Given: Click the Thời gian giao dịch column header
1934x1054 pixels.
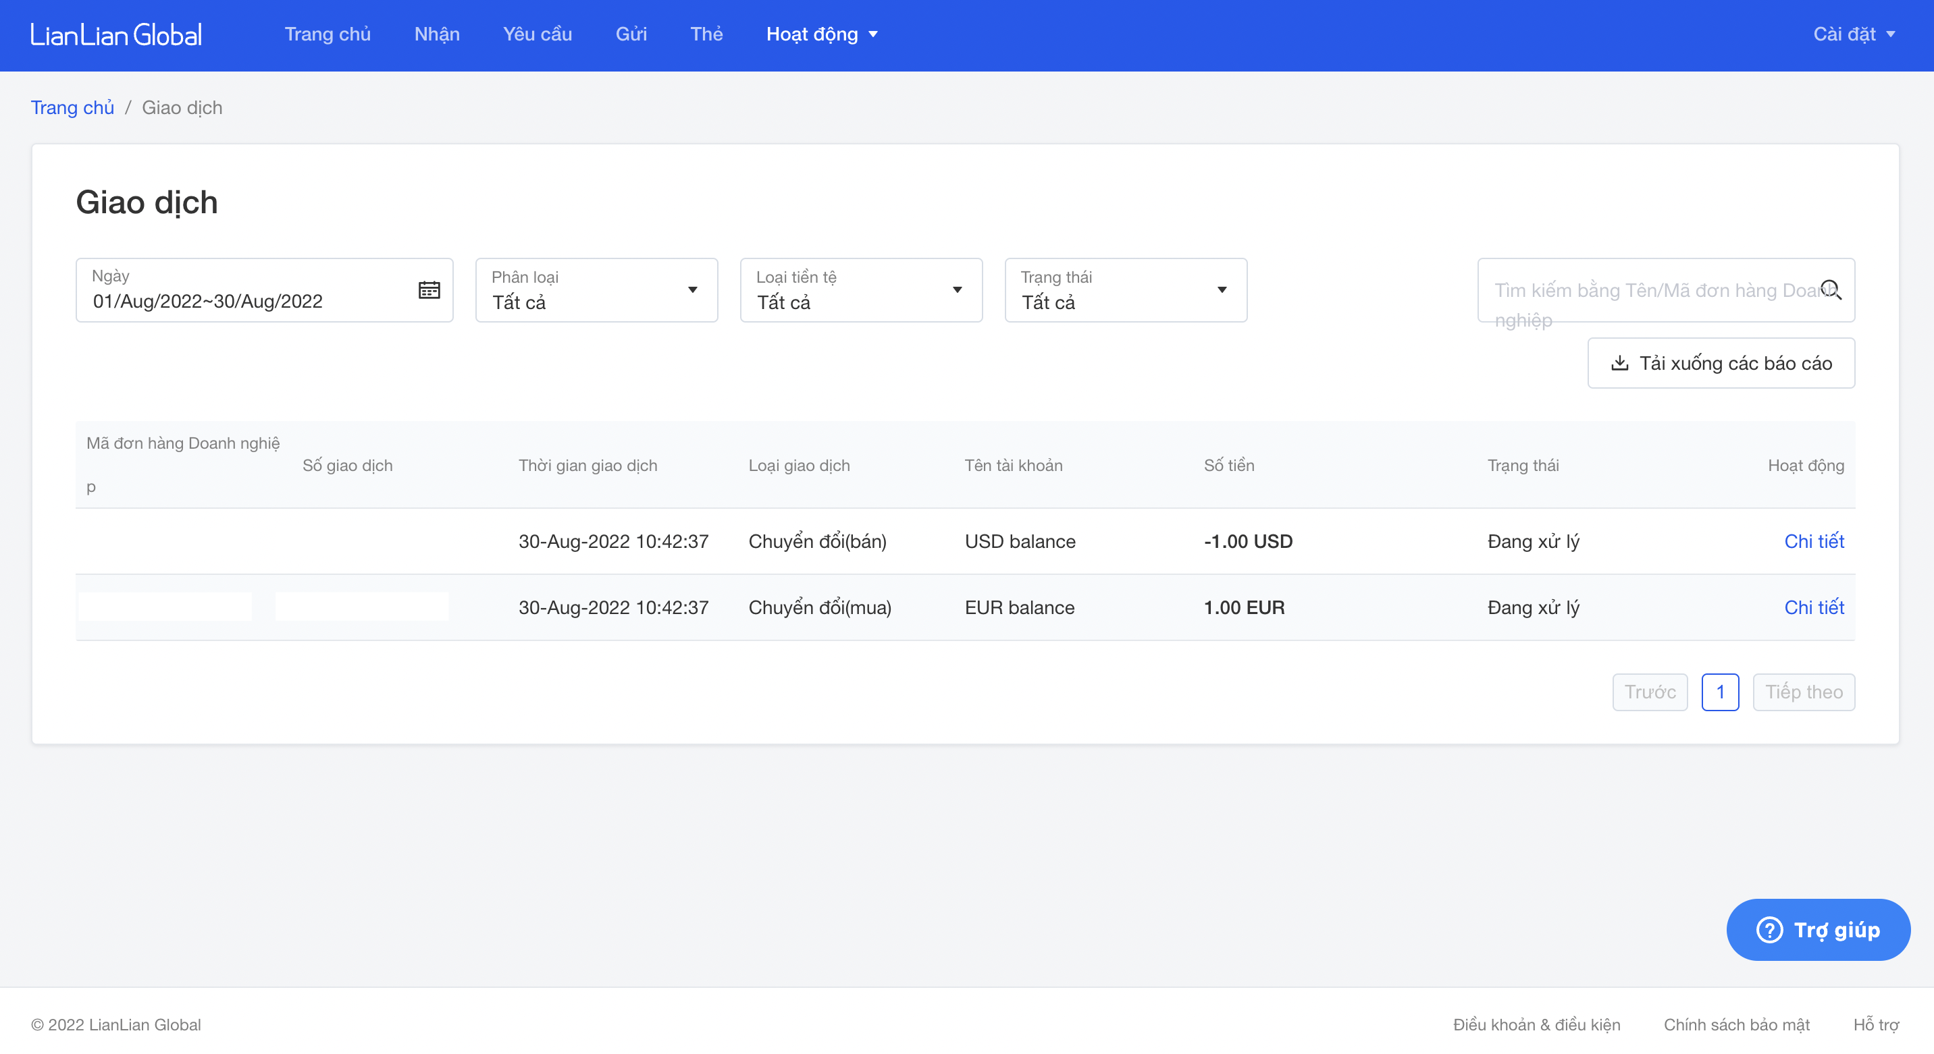Looking at the screenshot, I should point(587,465).
